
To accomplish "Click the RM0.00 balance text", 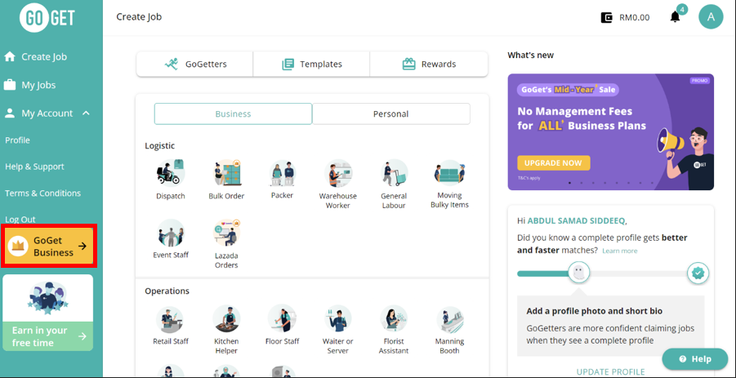I will [635, 18].
